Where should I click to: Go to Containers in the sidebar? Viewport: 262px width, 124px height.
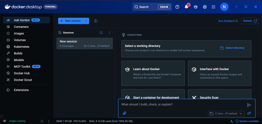pyautogui.click(x=21, y=27)
